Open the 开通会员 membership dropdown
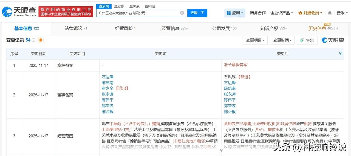 tap(310, 13)
